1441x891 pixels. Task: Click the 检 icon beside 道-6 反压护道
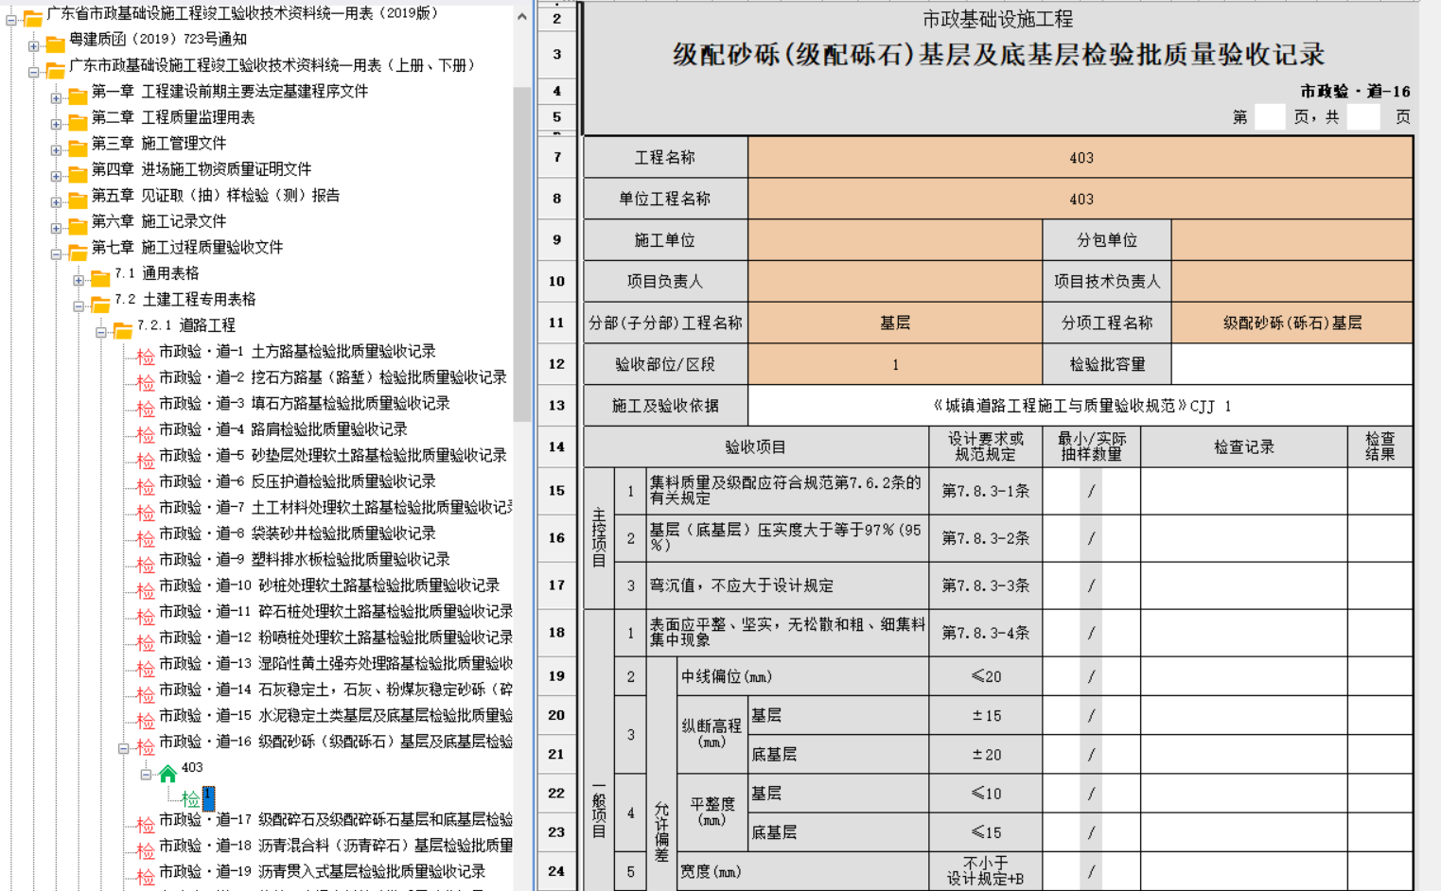145,486
